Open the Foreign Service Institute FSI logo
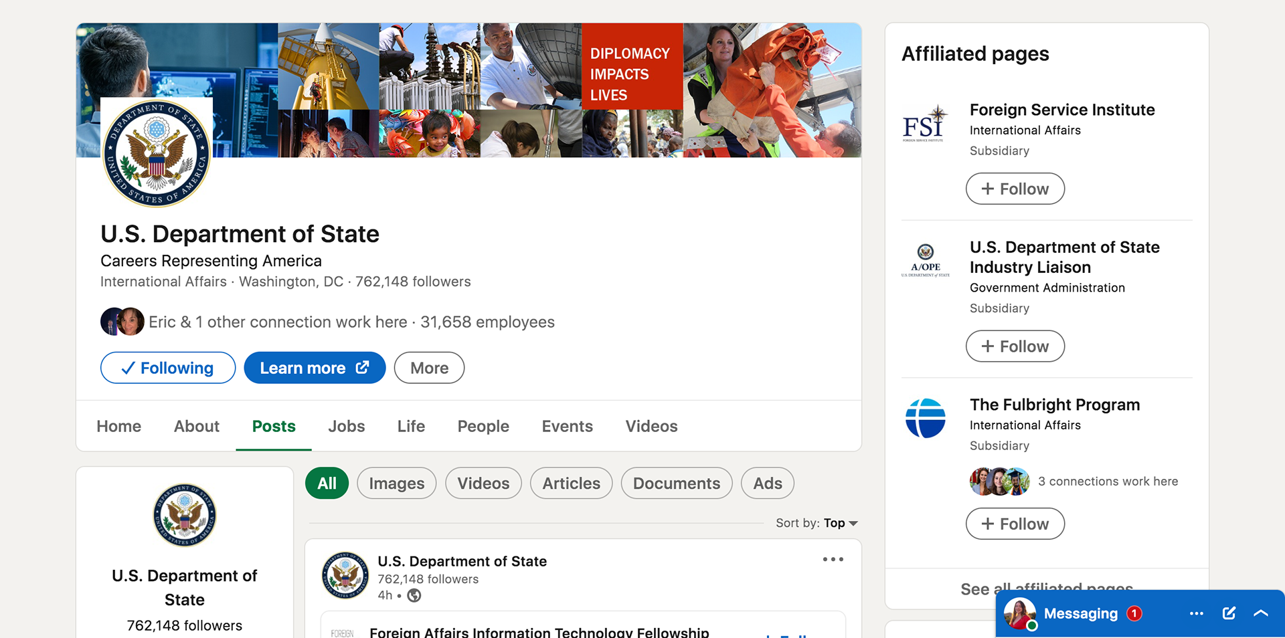Image resolution: width=1285 pixels, height=638 pixels. [926, 123]
